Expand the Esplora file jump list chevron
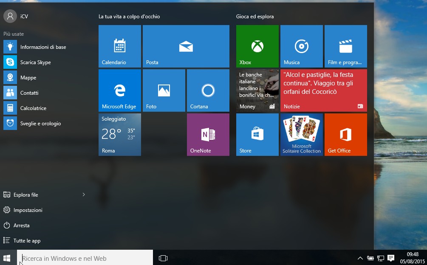427x265 pixels. click(84, 195)
